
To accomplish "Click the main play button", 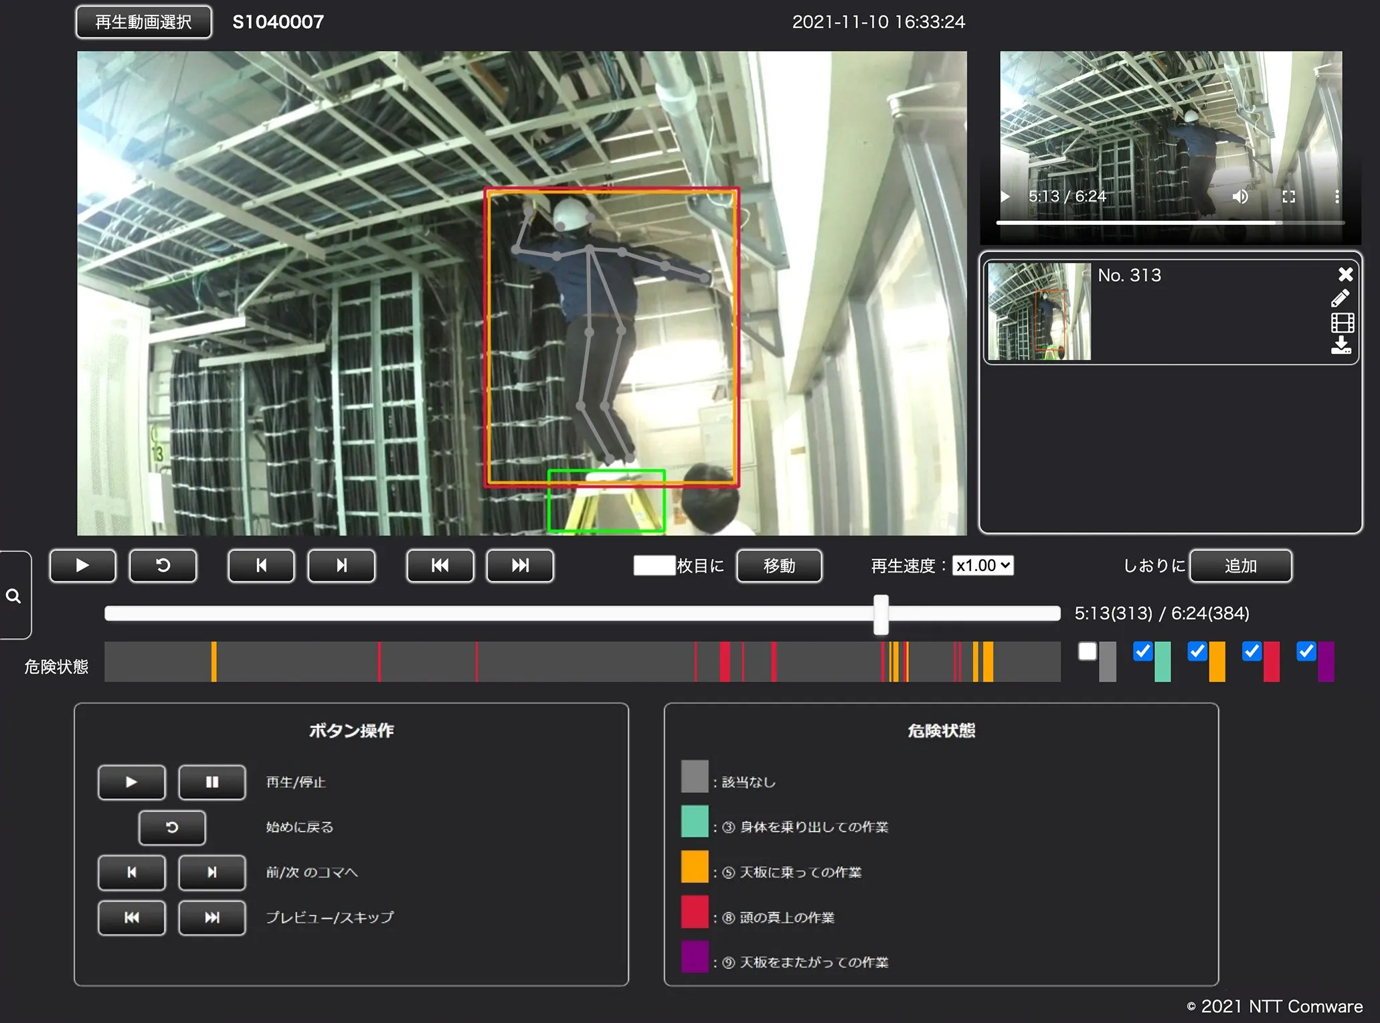I will pyautogui.click(x=82, y=566).
